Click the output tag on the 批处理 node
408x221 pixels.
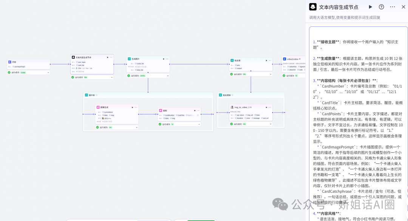point(238,68)
